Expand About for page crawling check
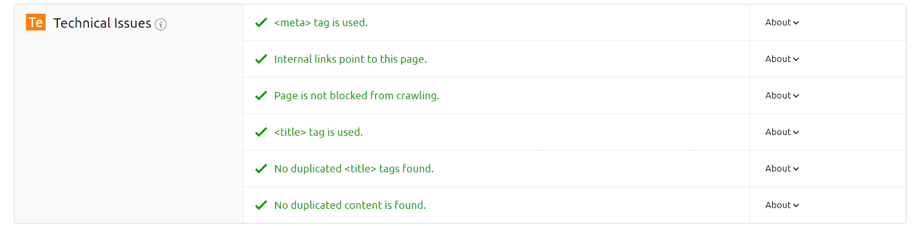Viewport: 916px width, 226px height. coord(782,96)
